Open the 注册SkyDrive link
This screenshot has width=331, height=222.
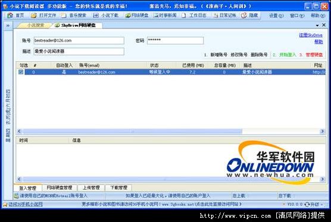311,35
